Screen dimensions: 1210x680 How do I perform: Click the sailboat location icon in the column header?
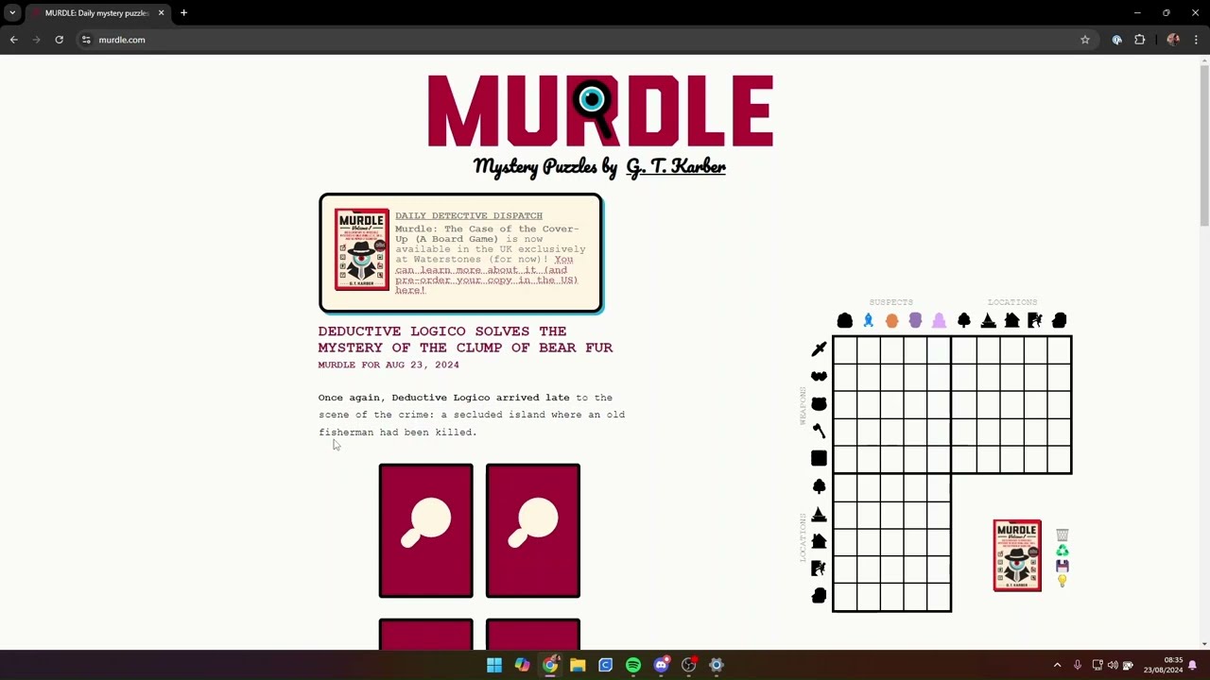point(988,321)
